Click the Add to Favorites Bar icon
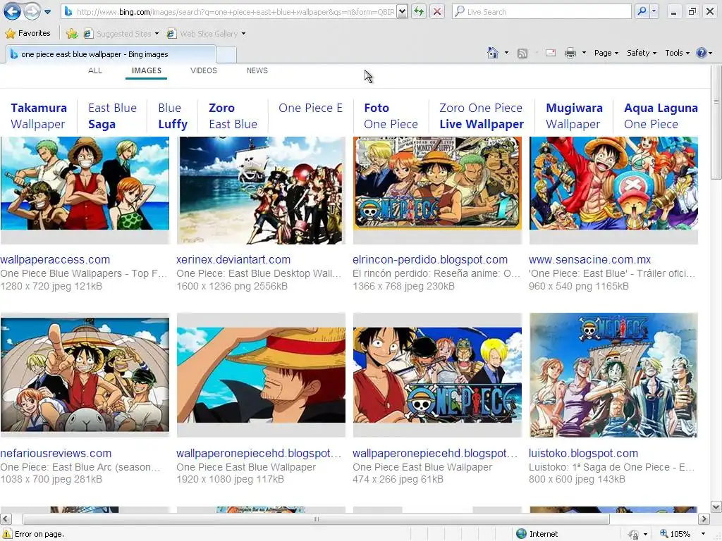 coord(71,34)
